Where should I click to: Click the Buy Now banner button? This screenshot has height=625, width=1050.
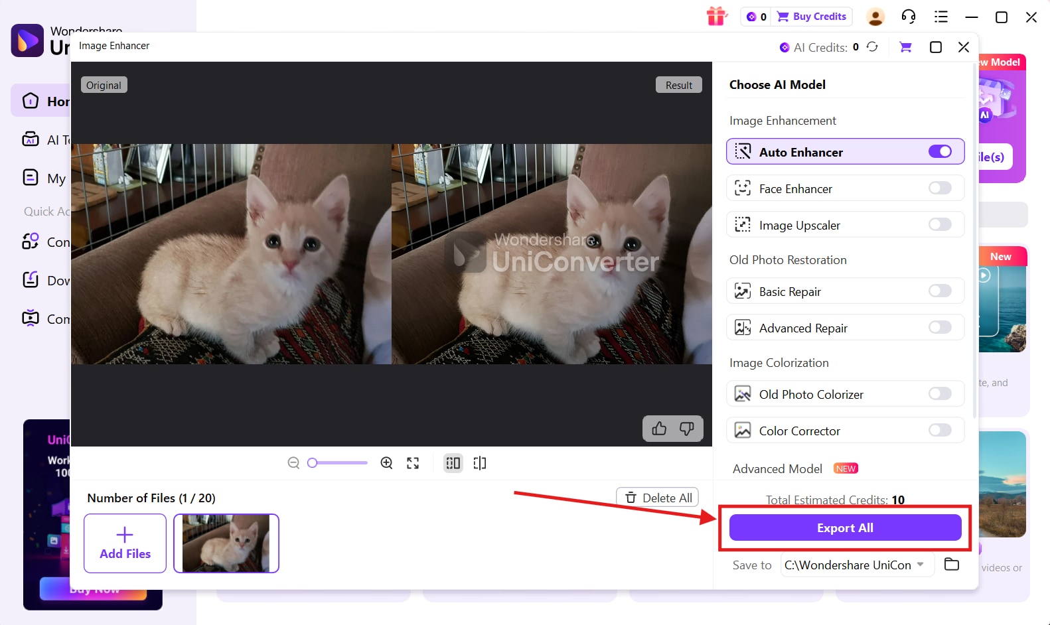94,589
